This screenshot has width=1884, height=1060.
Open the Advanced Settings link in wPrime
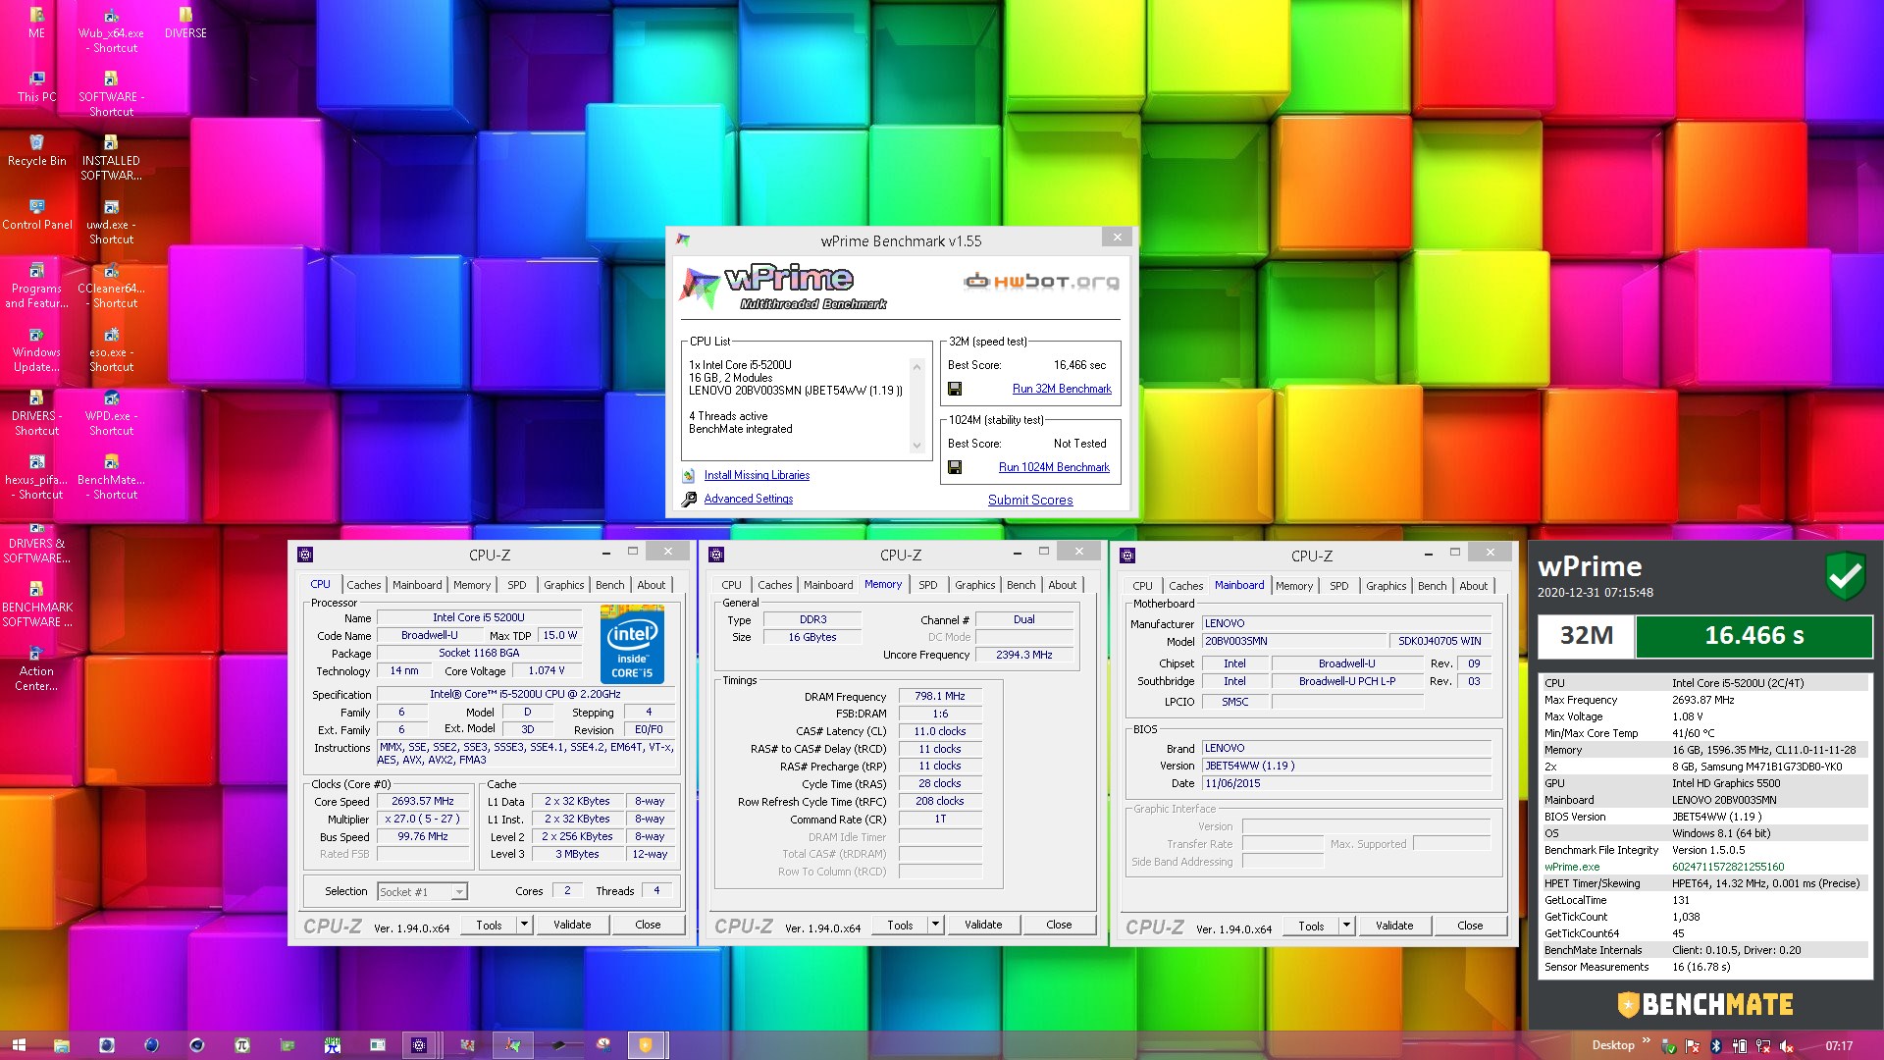(x=748, y=499)
